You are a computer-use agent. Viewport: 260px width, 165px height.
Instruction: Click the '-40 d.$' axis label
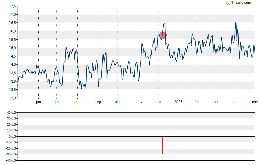tap(11, 160)
